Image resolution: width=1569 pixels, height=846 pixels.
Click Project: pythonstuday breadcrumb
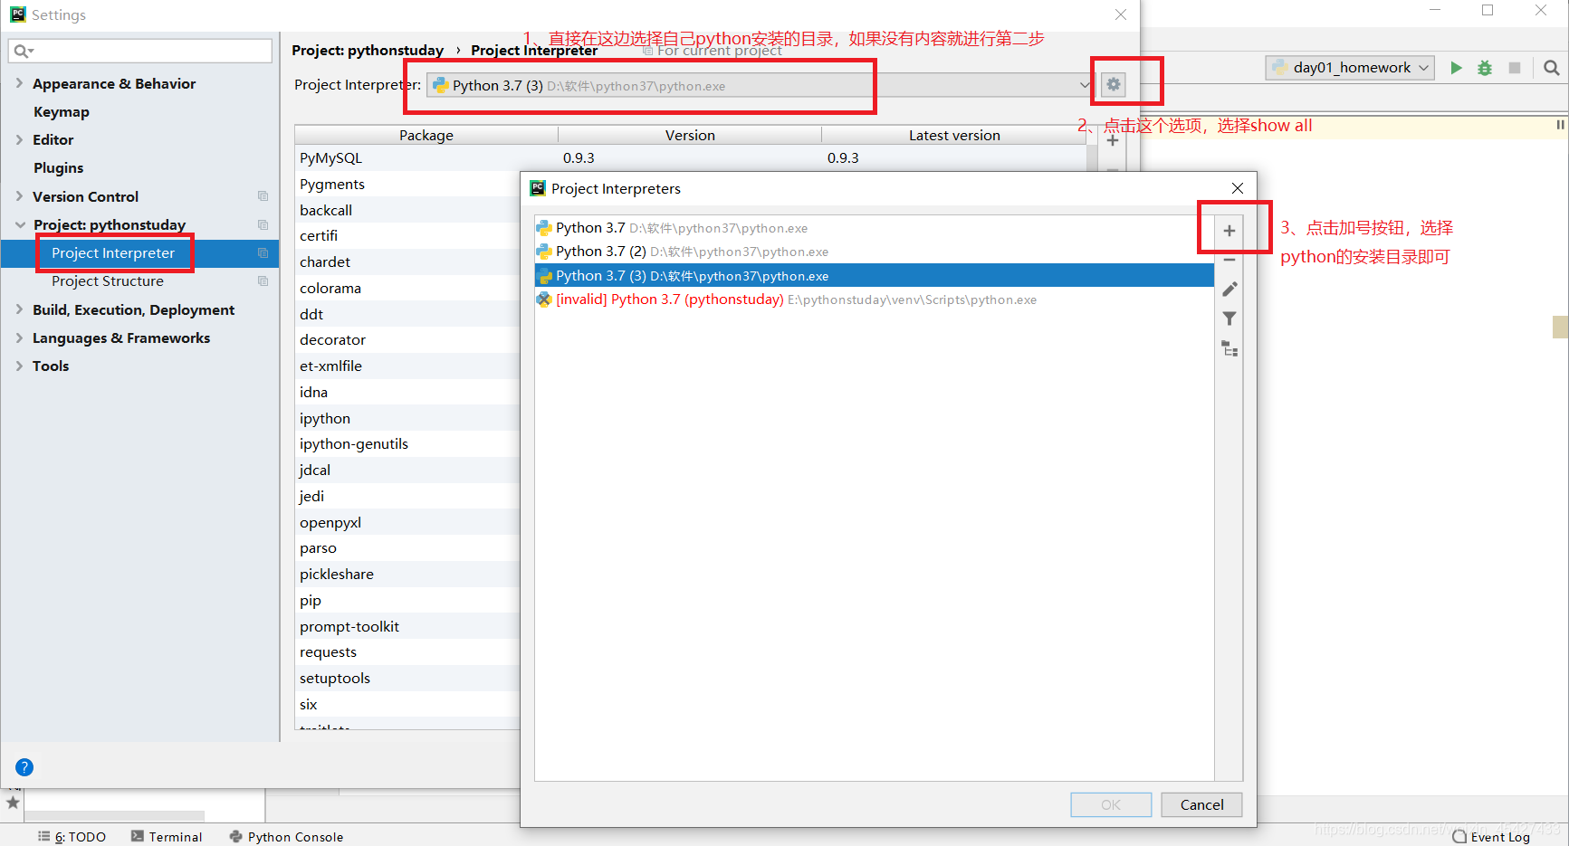click(x=368, y=50)
